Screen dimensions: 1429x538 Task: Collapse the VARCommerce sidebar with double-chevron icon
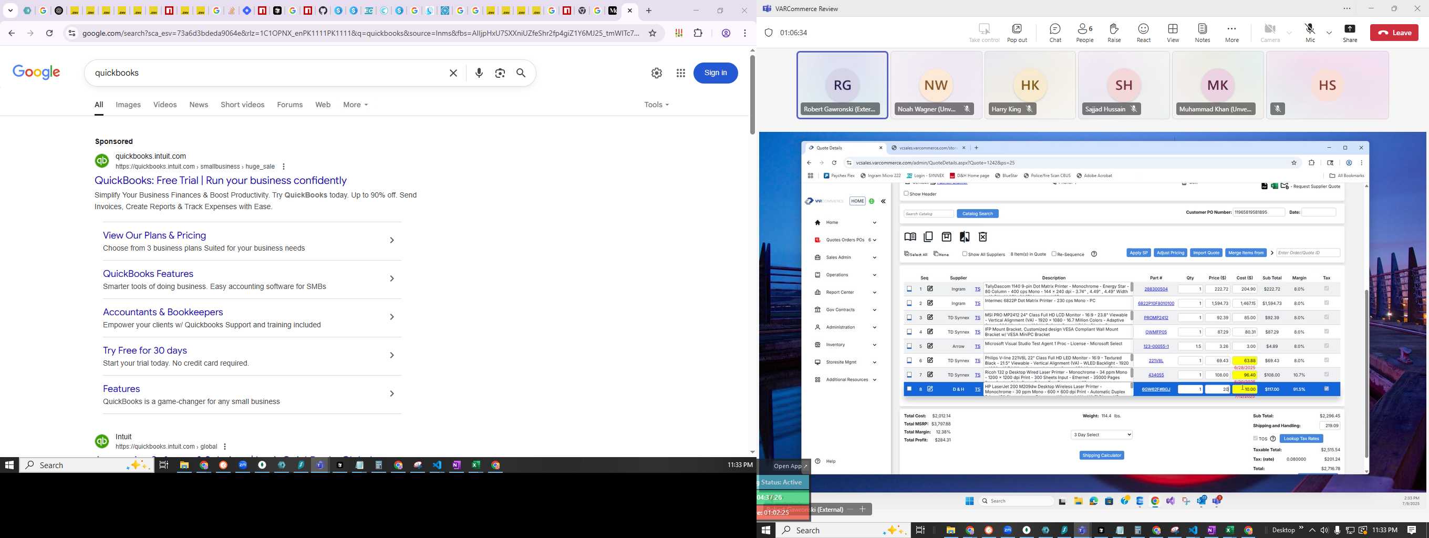coord(883,201)
